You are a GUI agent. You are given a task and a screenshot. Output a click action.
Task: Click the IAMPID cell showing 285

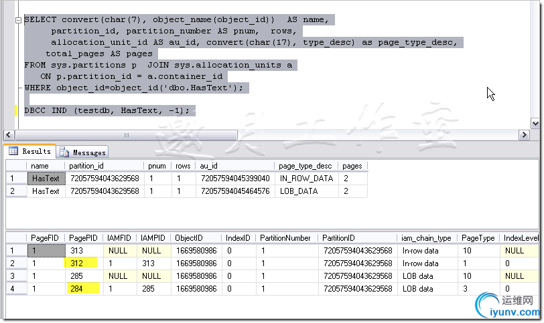tap(153, 289)
